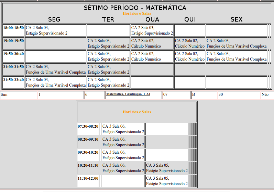Image resolution: width=274 pixels, height=192 pixels.
Task: Click the 19:50-20:40 time slot
Action: (13, 56)
